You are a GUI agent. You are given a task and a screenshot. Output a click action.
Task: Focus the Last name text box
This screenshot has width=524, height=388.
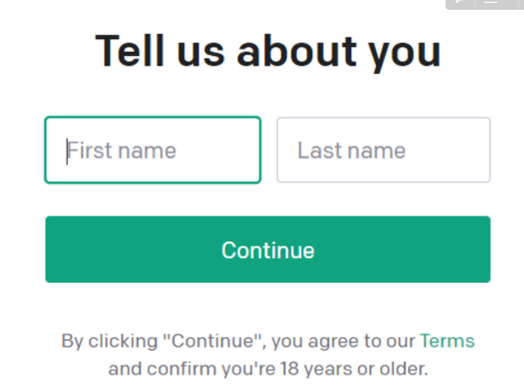click(x=383, y=150)
